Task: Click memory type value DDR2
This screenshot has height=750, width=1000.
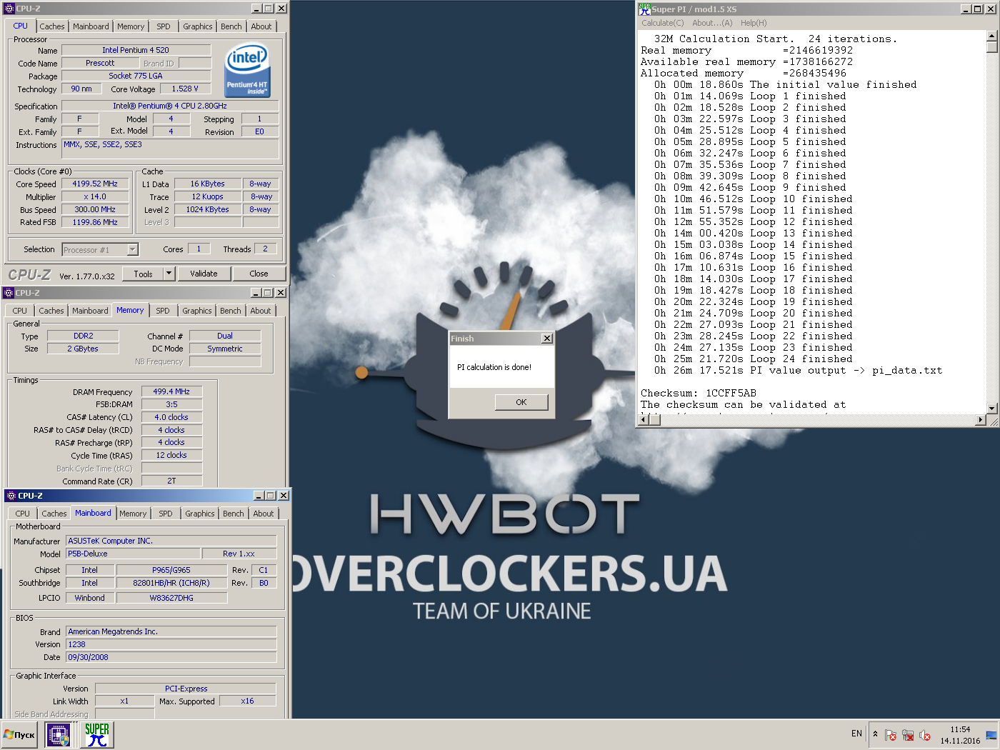Action: point(83,336)
